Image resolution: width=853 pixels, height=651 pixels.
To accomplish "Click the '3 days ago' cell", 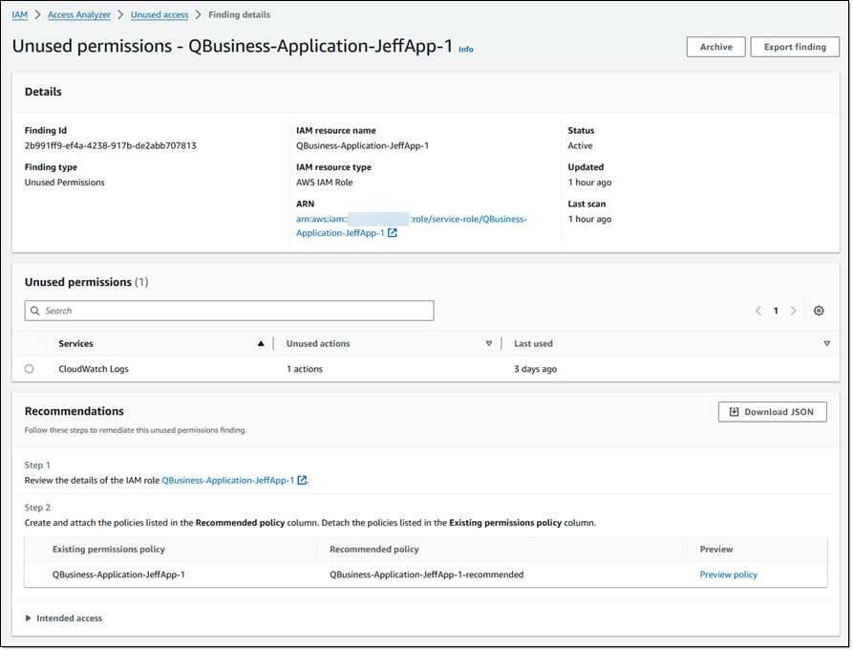I will 535,369.
